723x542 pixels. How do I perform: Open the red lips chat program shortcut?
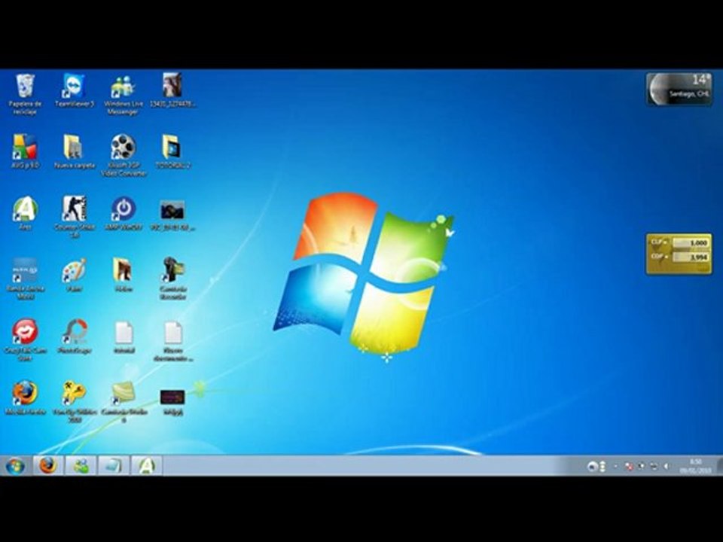[x=26, y=340]
